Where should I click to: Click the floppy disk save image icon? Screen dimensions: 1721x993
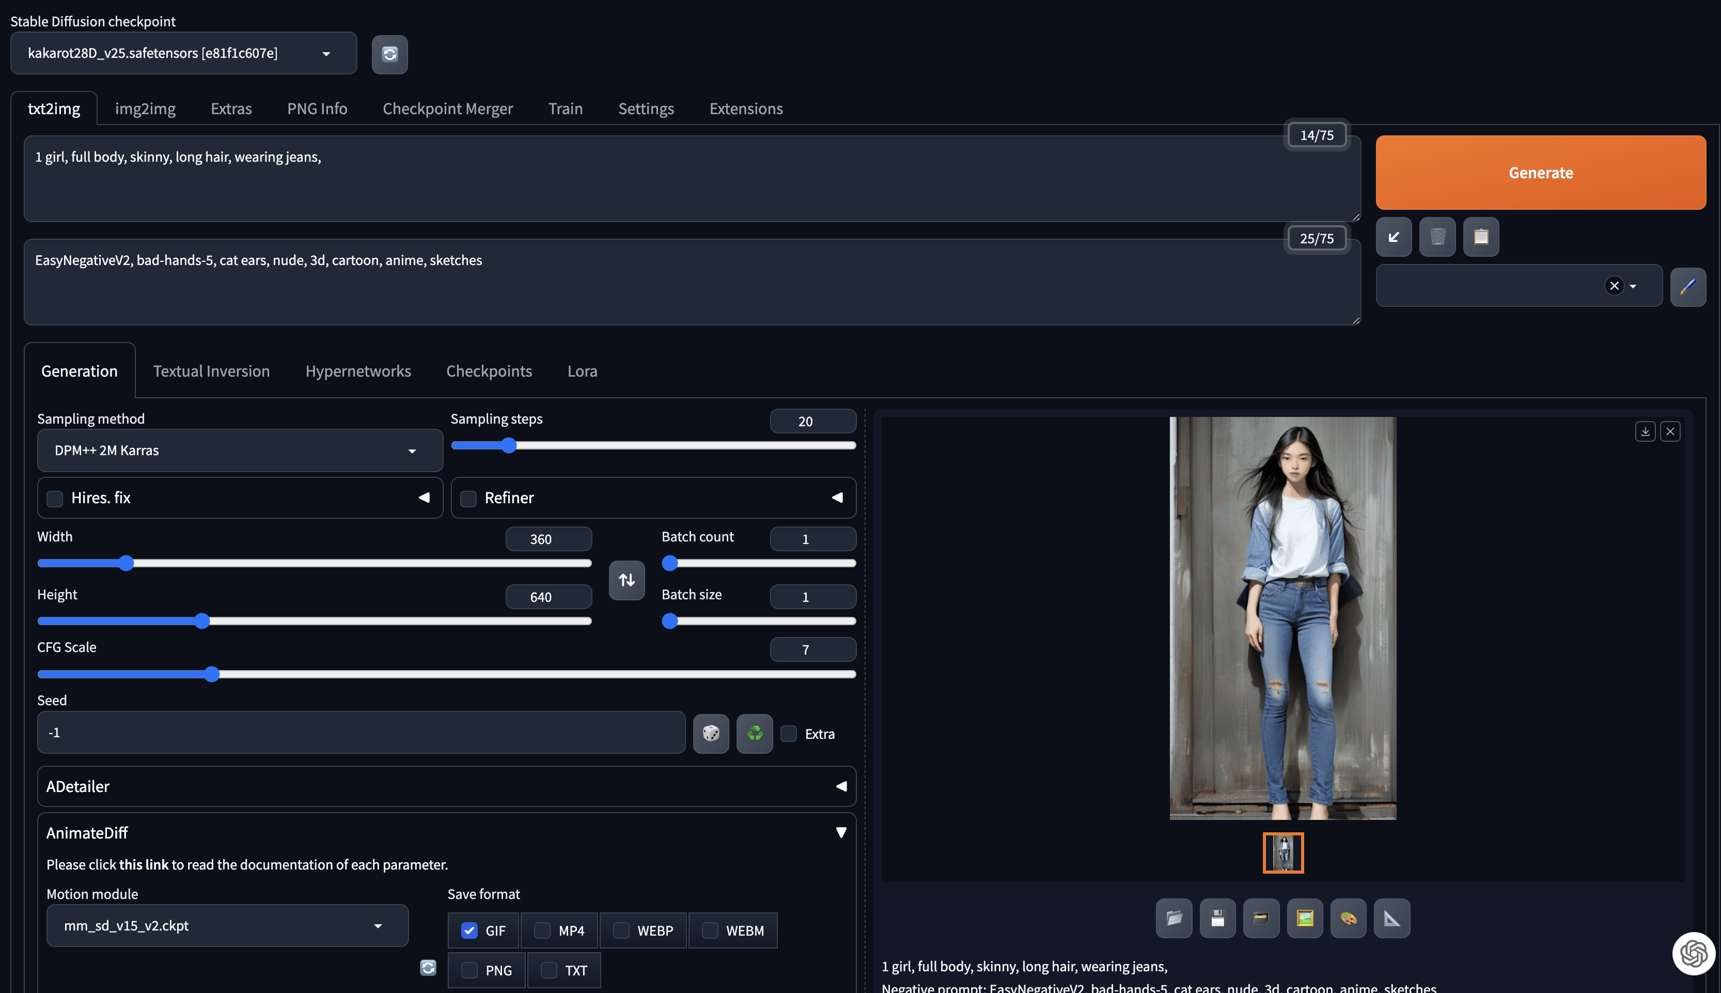(x=1217, y=918)
